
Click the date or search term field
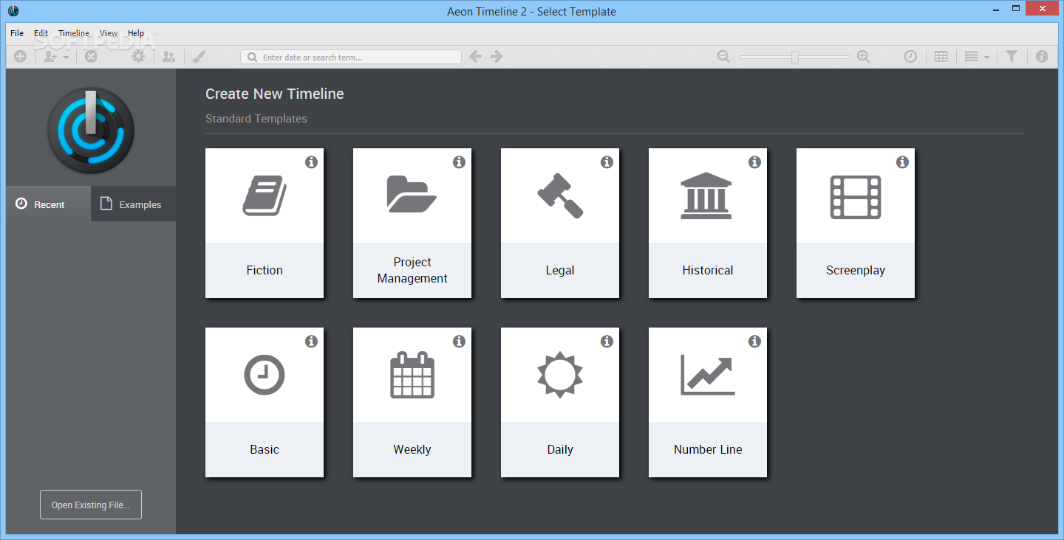pyautogui.click(x=351, y=57)
